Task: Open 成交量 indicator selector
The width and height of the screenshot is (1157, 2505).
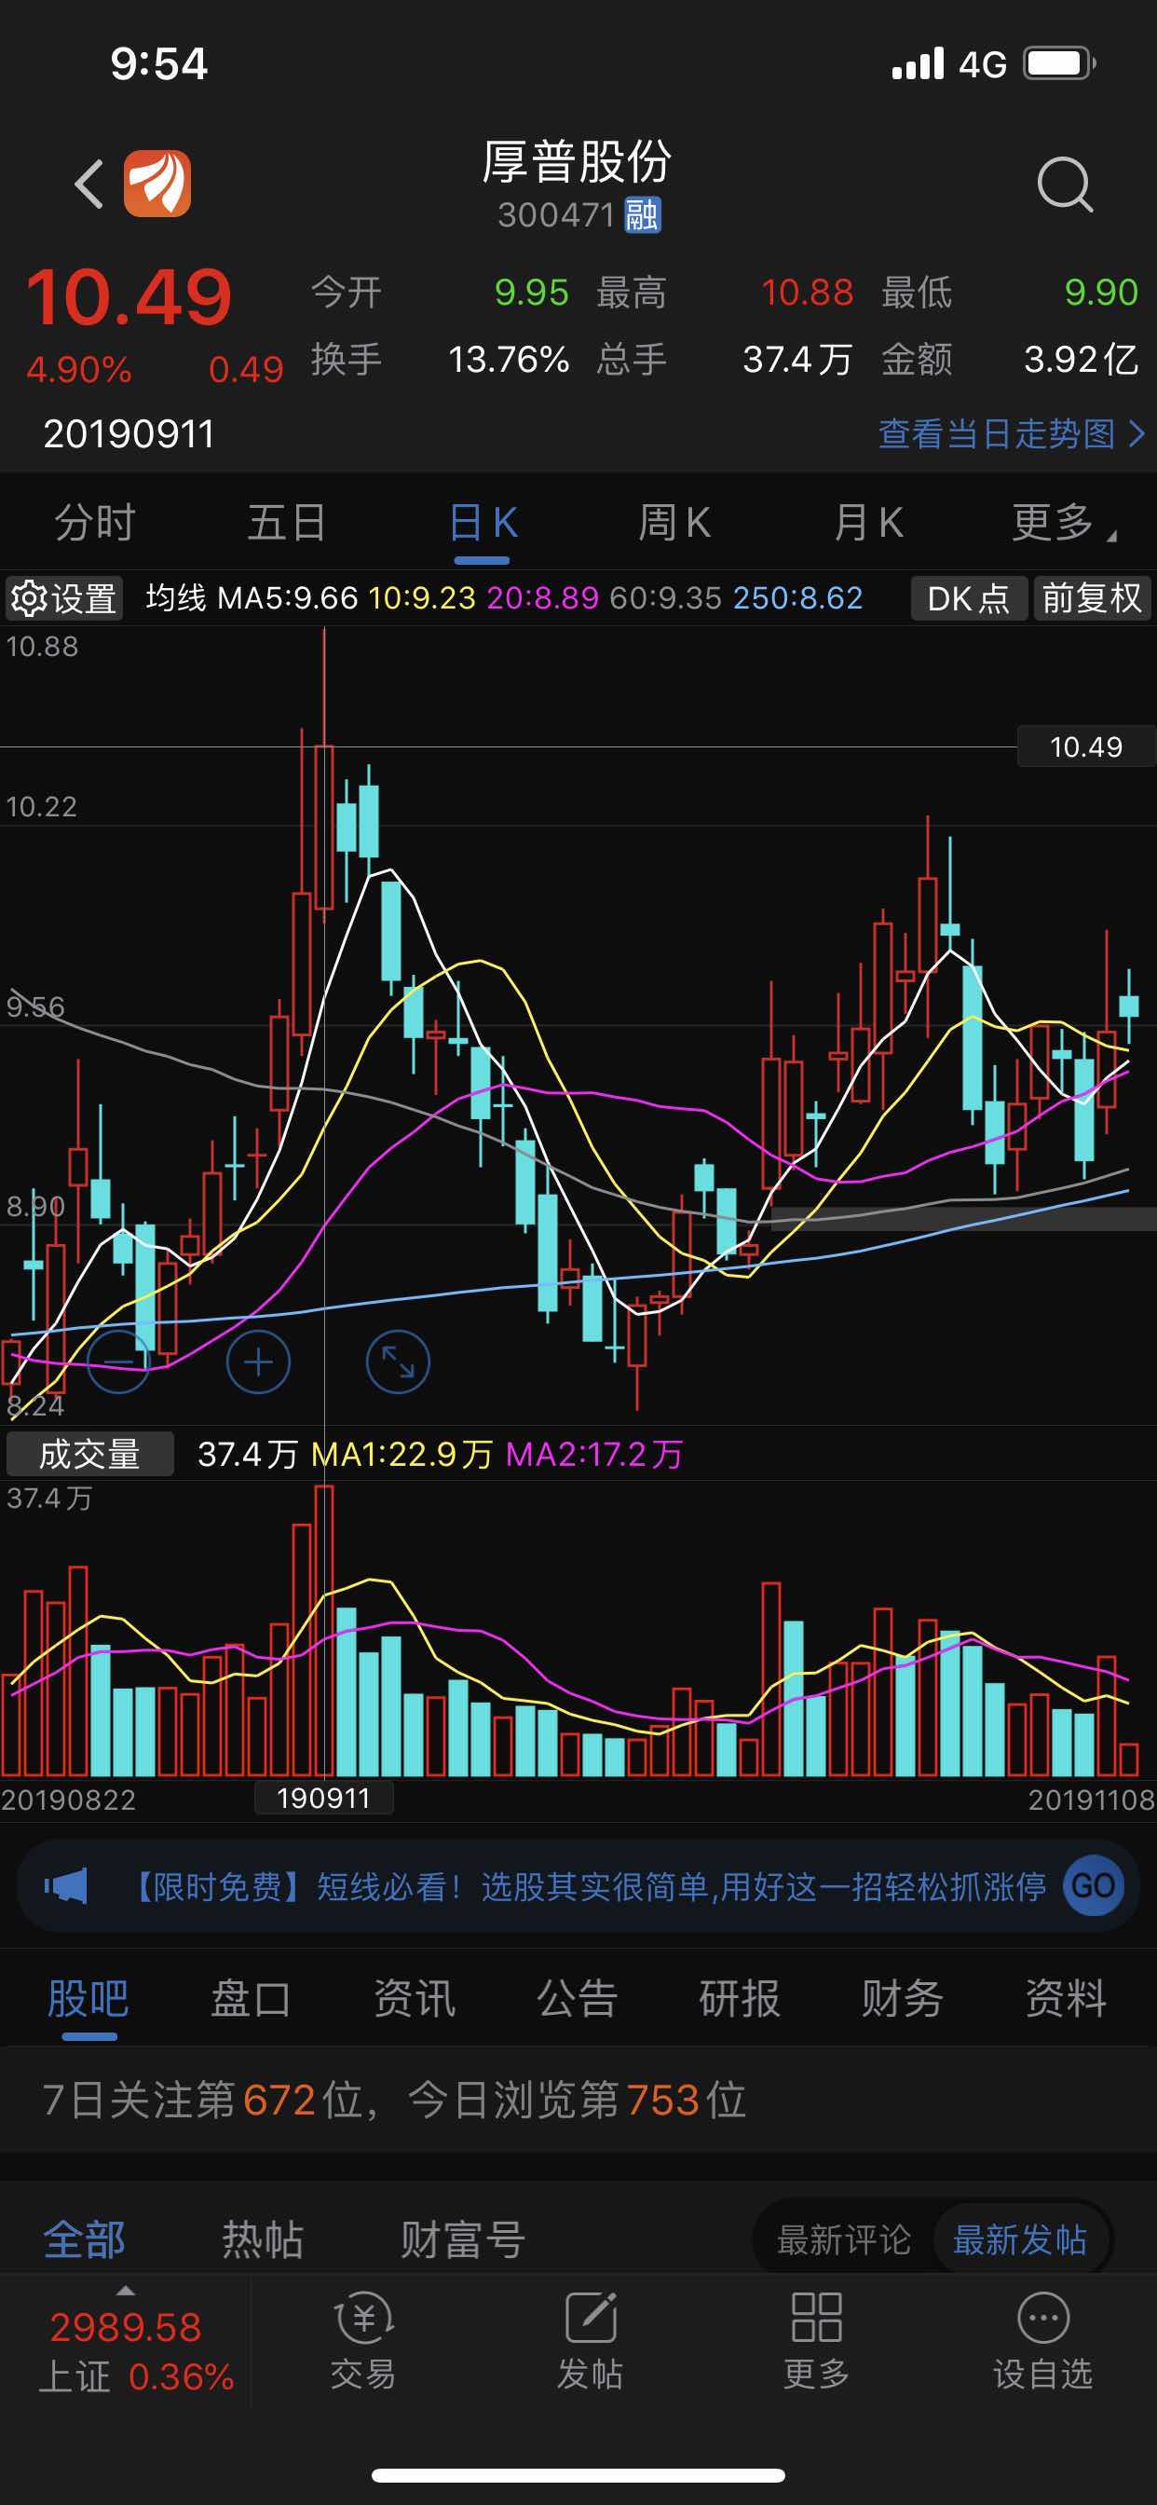Action: pos(89,1454)
